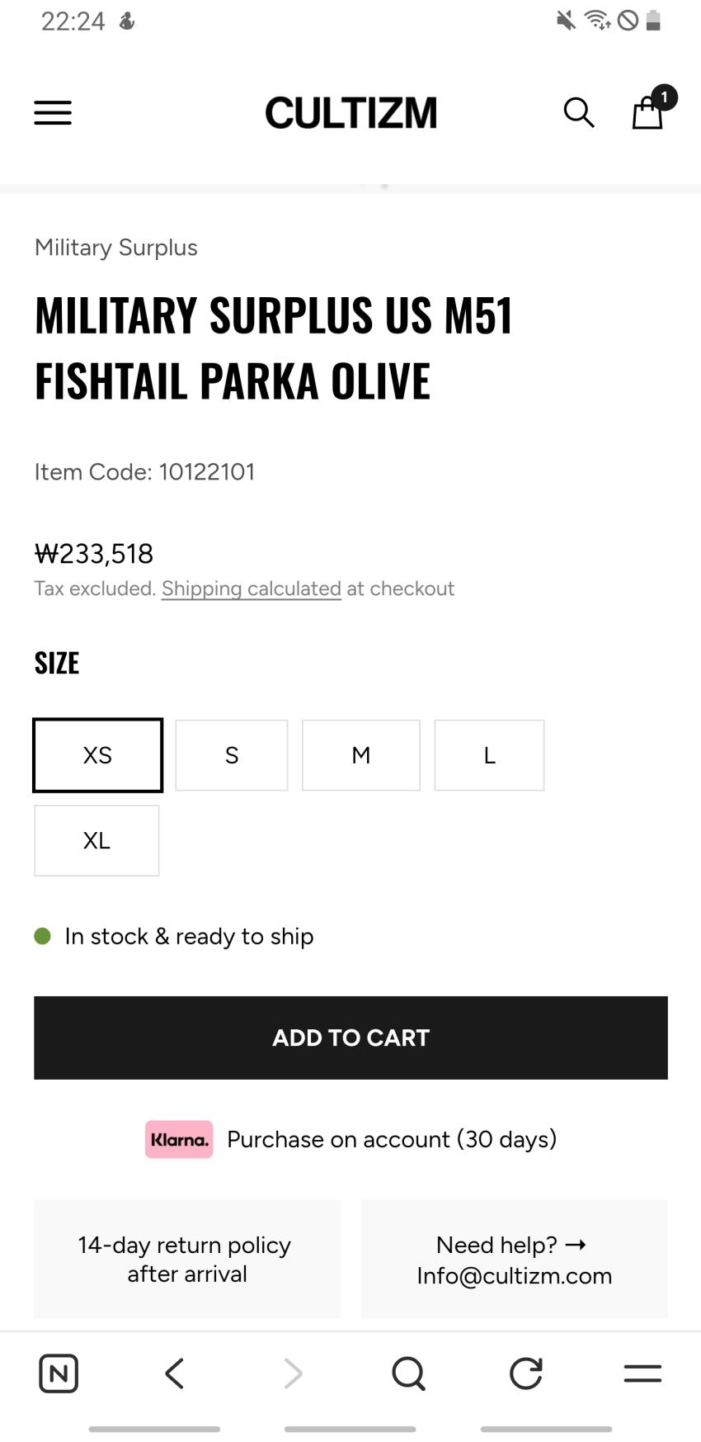Open the Shipping calculated link
Screen dimensions: 701x1442
point(251,589)
